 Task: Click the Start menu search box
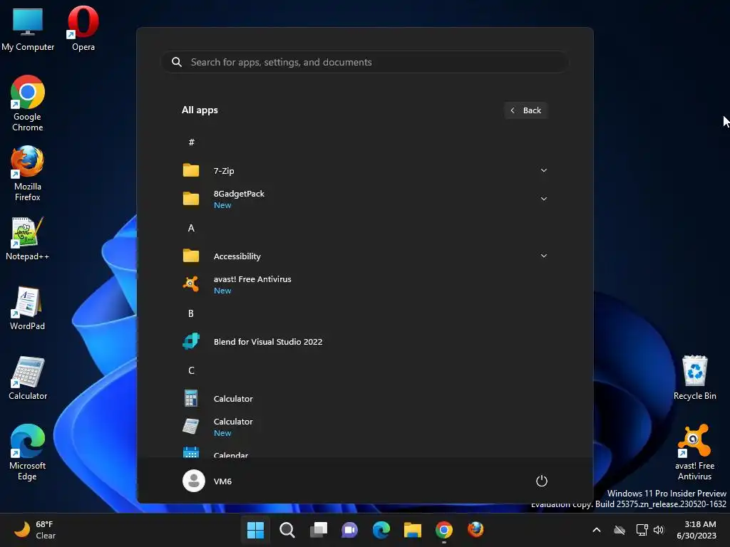pyautogui.click(x=365, y=62)
